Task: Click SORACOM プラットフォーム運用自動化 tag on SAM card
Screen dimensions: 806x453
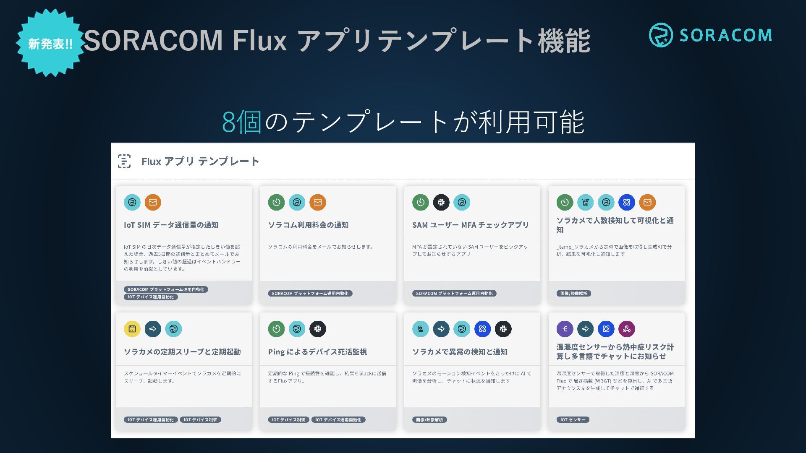Action: [x=454, y=293]
